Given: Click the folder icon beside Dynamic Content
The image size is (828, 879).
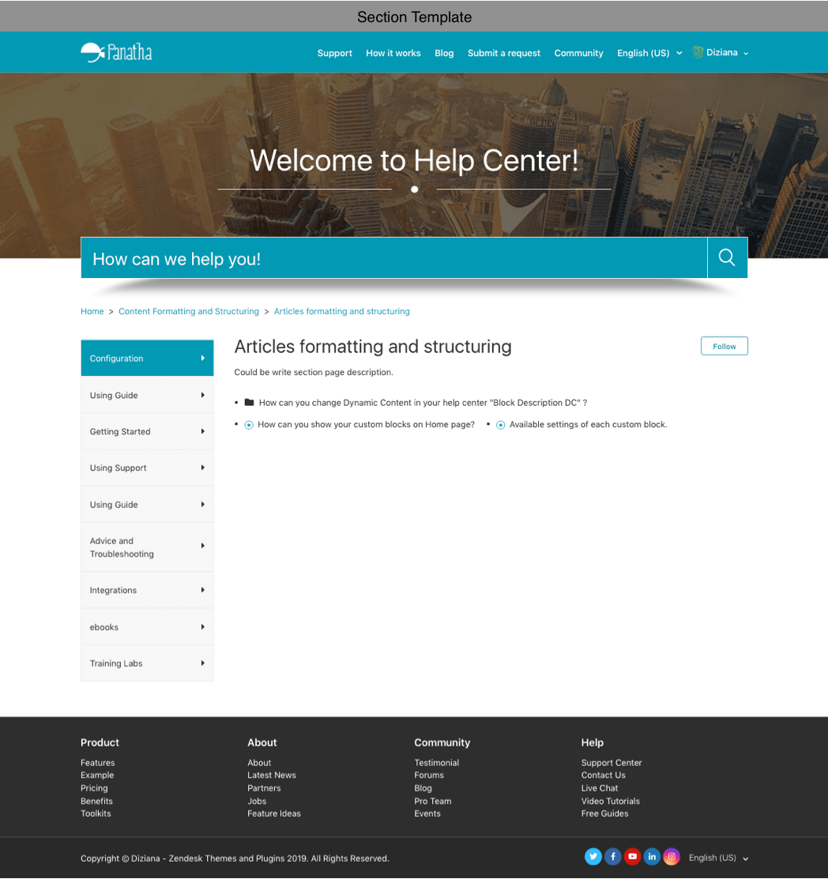Looking at the screenshot, I should pyautogui.click(x=250, y=402).
